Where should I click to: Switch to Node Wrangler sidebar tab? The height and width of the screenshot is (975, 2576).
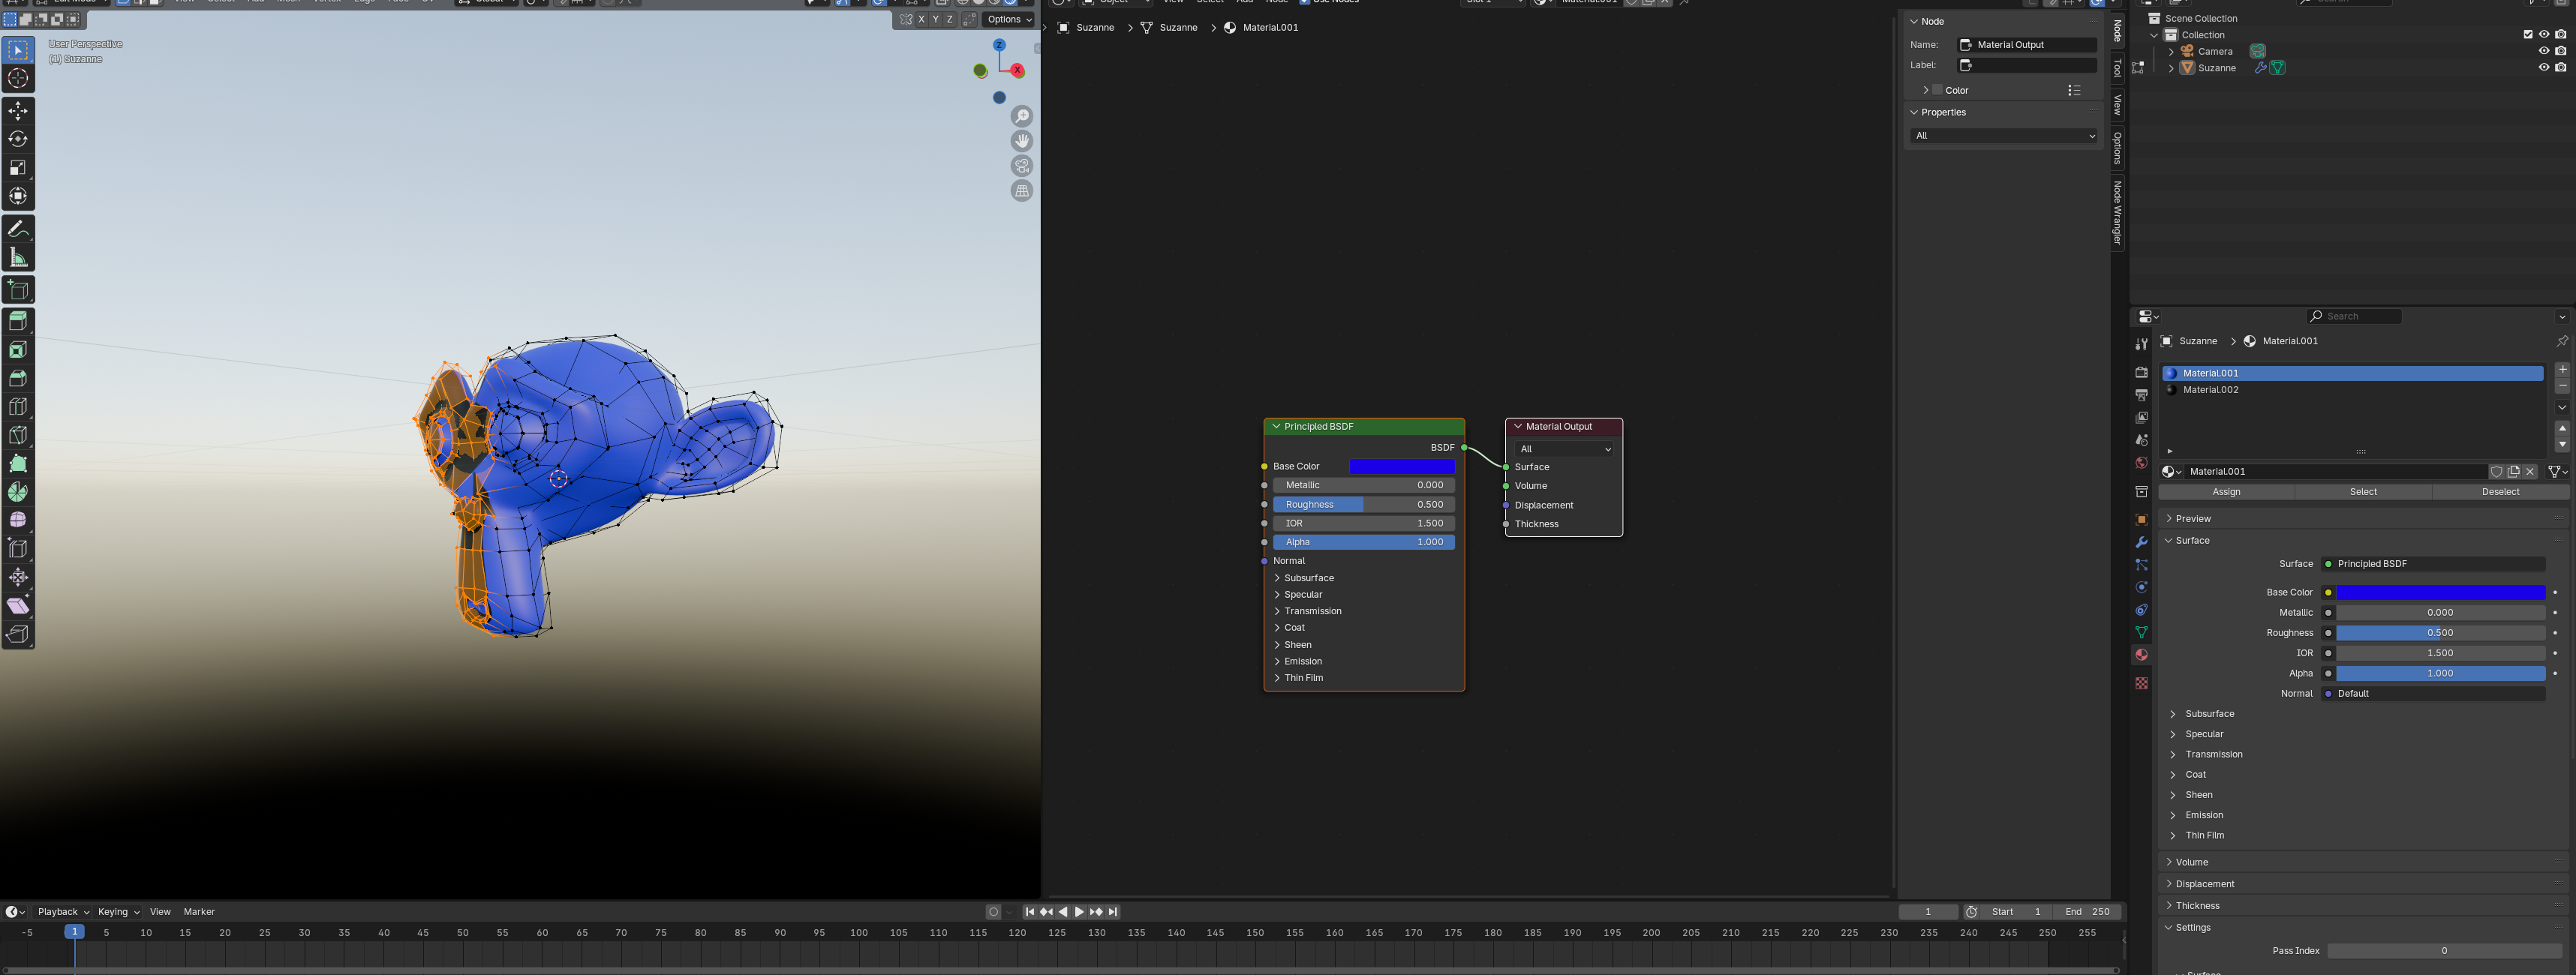[2117, 212]
